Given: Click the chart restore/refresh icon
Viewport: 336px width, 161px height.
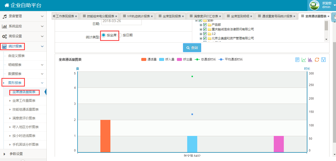Looking at the screenshot, I should (x=317, y=60).
